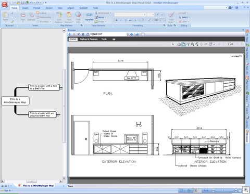
Task: Open Task Info from Map Markers group
Action: tap(78, 17)
